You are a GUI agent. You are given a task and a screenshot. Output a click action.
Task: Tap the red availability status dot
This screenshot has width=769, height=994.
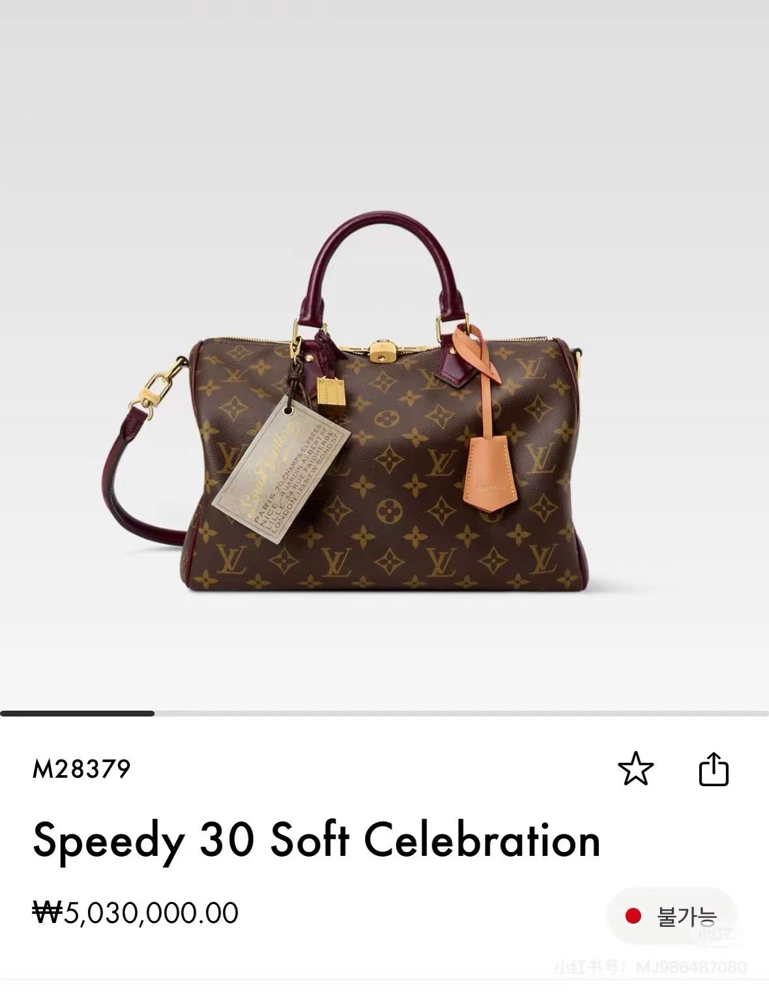pyautogui.click(x=633, y=916)
